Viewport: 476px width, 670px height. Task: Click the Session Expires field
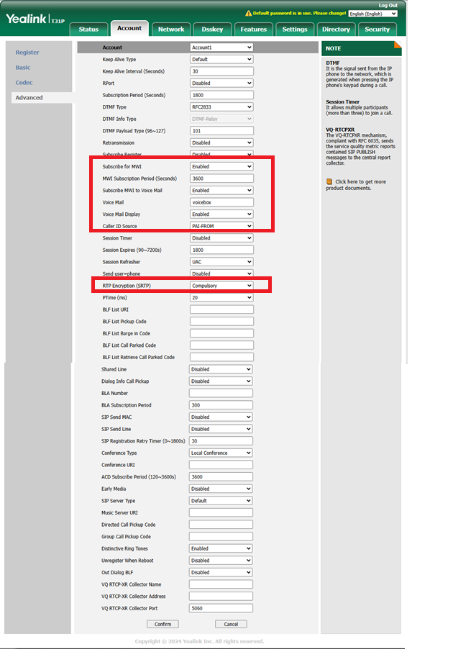(221, 250)
